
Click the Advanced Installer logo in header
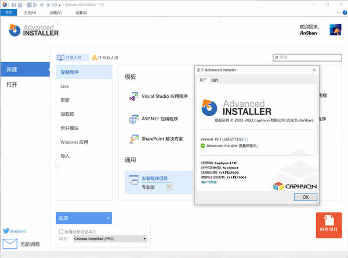(x=34, y=30)
